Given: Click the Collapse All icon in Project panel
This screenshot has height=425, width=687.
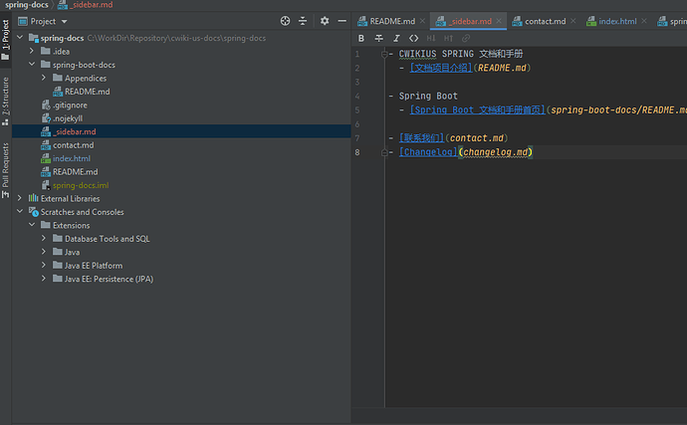Looking at the screenshot, I should click(303, 21).
